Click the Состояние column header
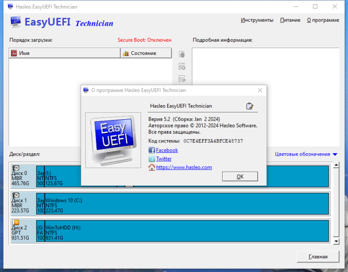 146,53
